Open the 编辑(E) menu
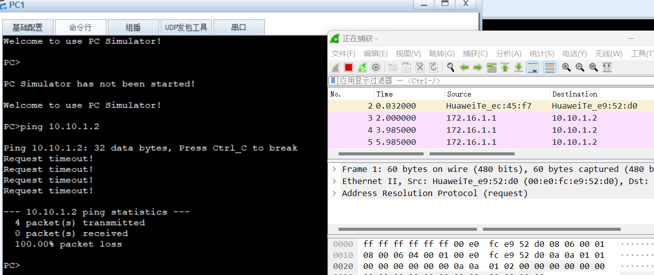This screenshot has height=275, width=654. [x=375, y=54]
